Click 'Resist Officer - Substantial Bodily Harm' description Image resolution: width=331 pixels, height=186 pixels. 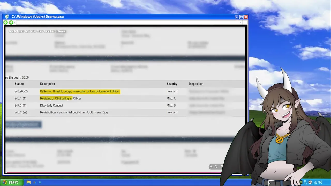click(74, 112)
